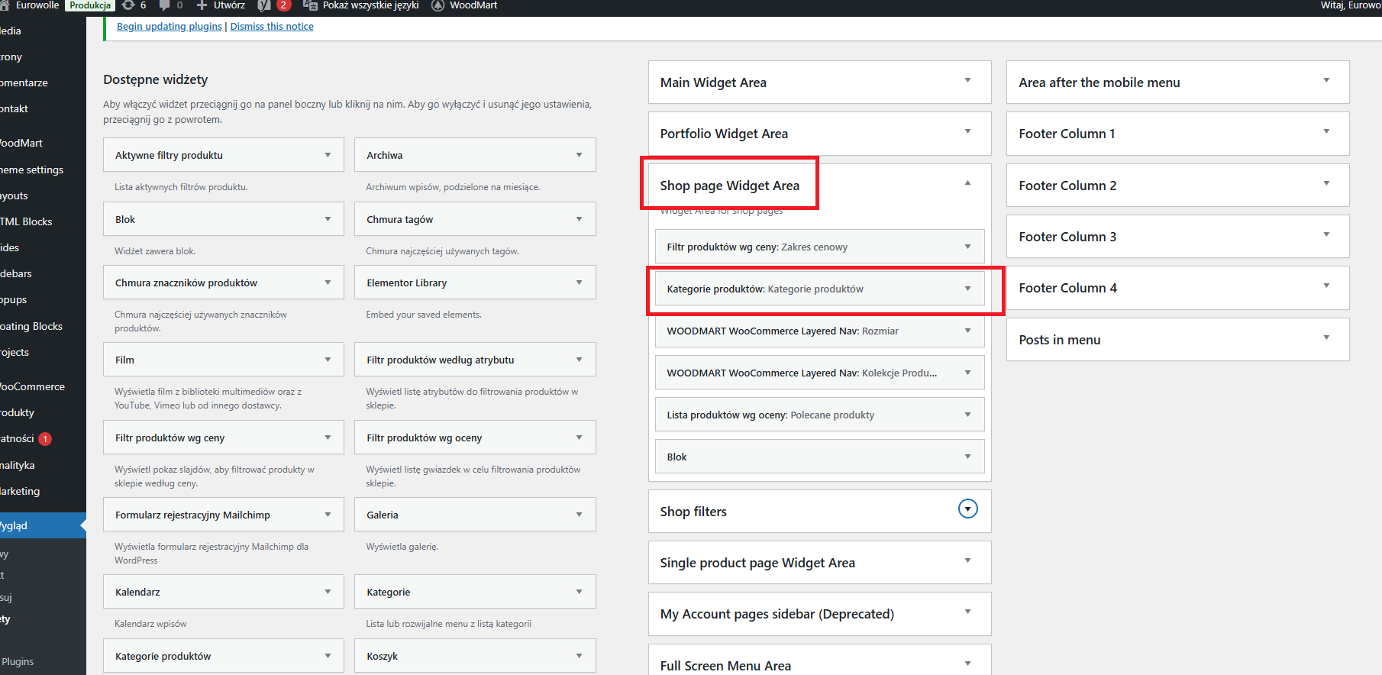This screenshot has width=1382, height=675.
Task: Open Pokaż wszystkie języki language menu
Action: point(361,5)
